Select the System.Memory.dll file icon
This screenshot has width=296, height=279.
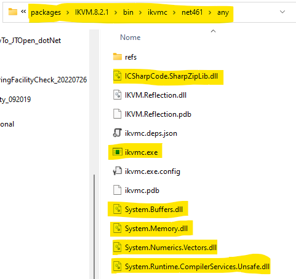118,229
